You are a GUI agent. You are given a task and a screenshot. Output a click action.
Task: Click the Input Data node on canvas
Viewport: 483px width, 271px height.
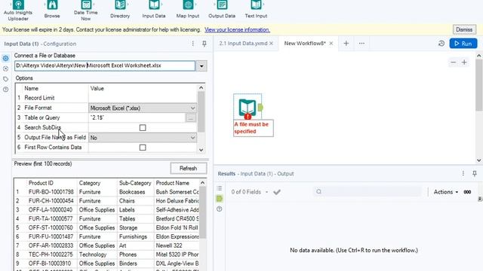click(x=248, y=108)
